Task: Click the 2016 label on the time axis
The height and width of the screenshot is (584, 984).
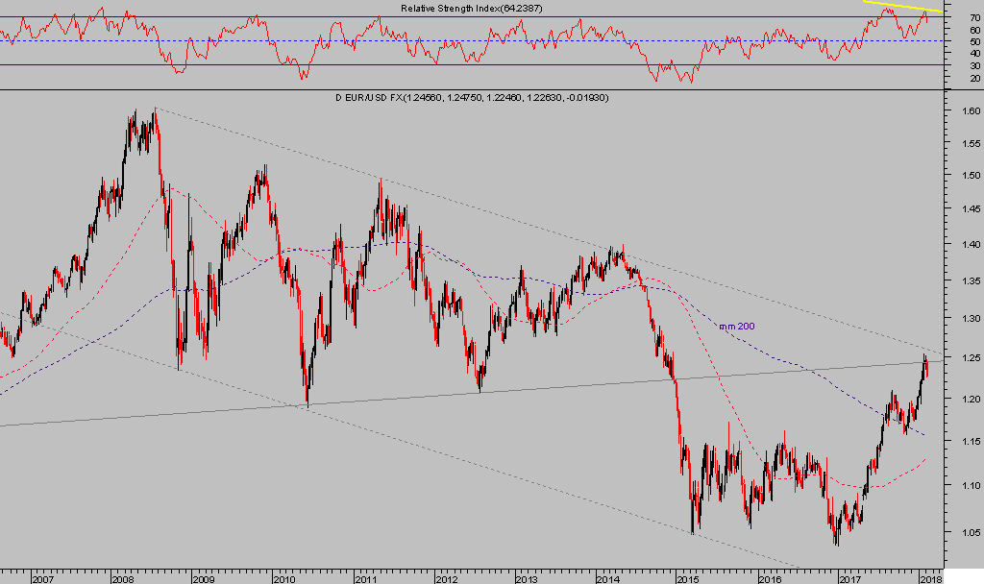Action: pos(768,578)
